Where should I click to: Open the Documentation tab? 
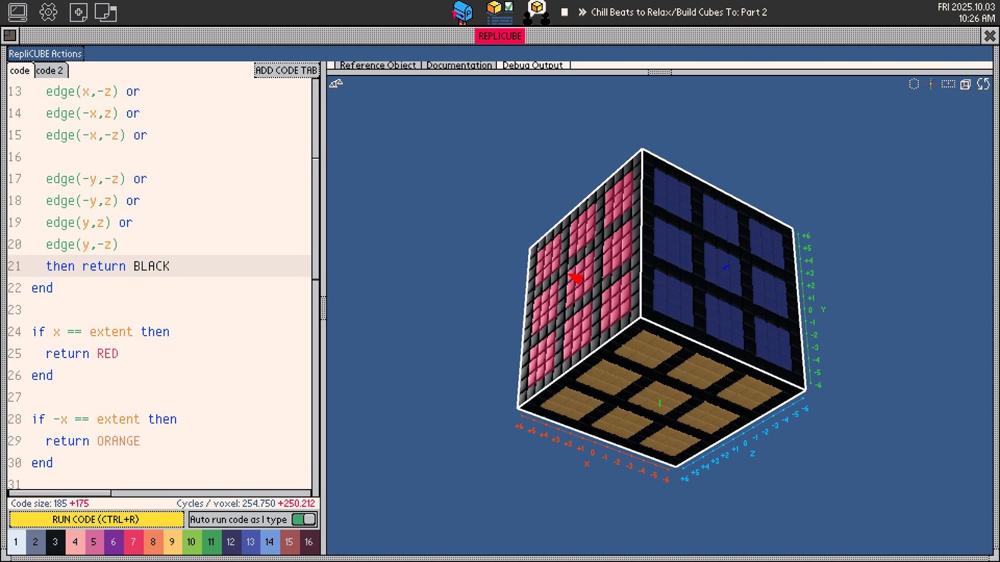click(x=459, y=65)
